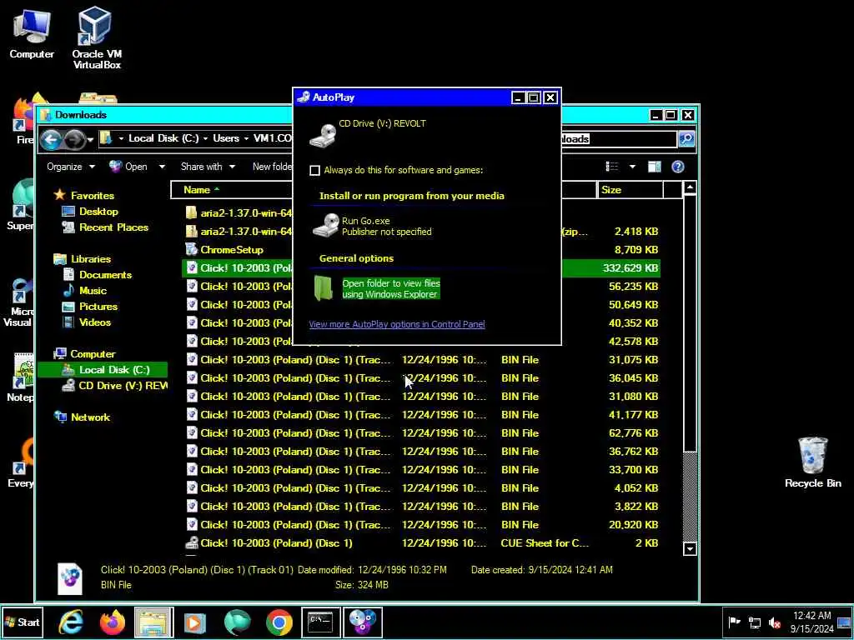
Task: Switch to Windows Explorer taskbar button
Action: tap(153, 622)
